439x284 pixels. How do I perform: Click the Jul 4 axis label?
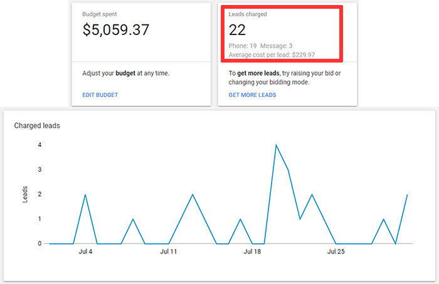pos(85,251)
